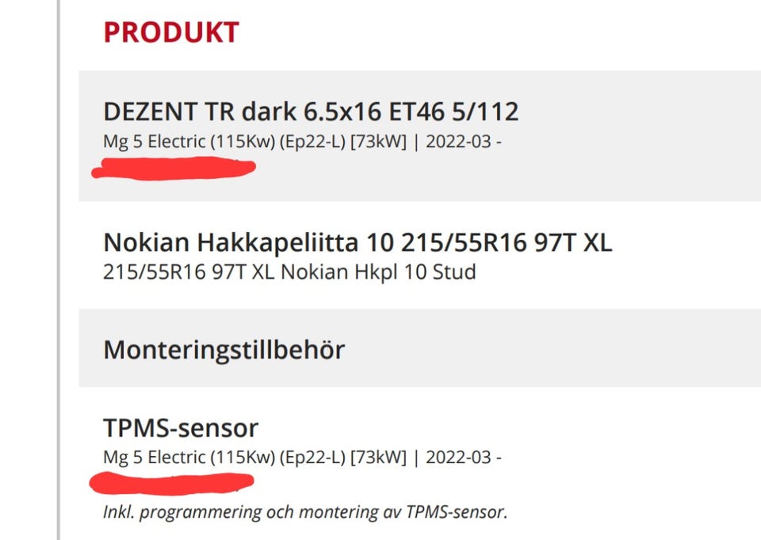761x540 pixels.
Task: Open the TPMS-sensor item title
Action: point(181,428)
